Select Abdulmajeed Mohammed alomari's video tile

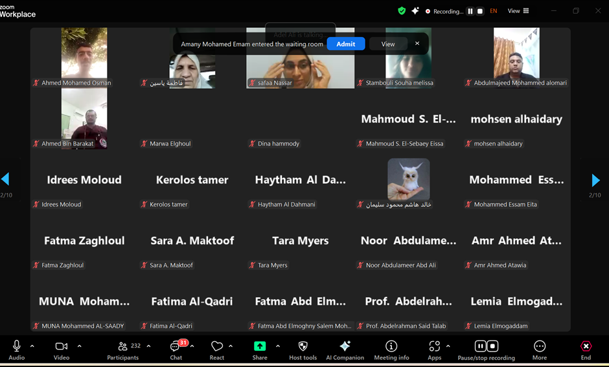point(516,58)
